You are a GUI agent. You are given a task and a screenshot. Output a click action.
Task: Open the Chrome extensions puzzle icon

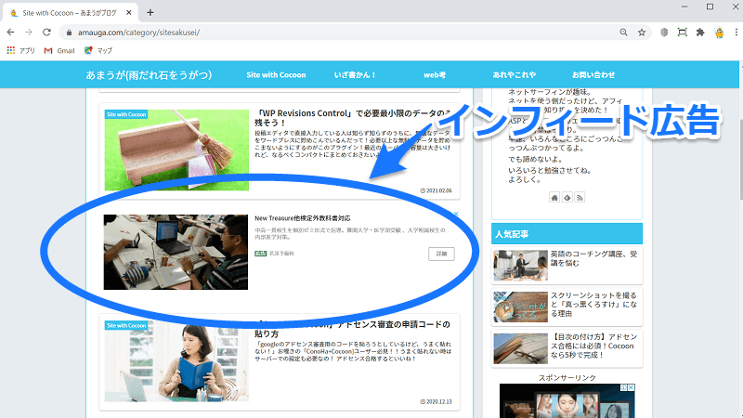pos(699,32)
